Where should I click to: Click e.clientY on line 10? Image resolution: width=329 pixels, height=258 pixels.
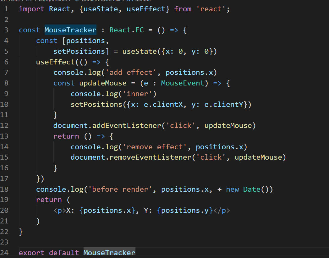pos(224,104)
